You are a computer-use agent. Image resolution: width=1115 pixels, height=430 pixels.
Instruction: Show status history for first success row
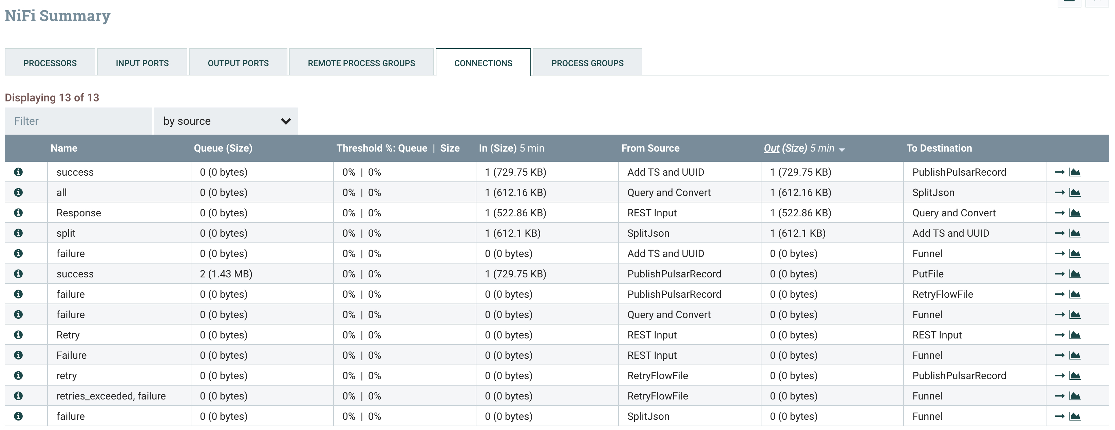[1075, 172]
